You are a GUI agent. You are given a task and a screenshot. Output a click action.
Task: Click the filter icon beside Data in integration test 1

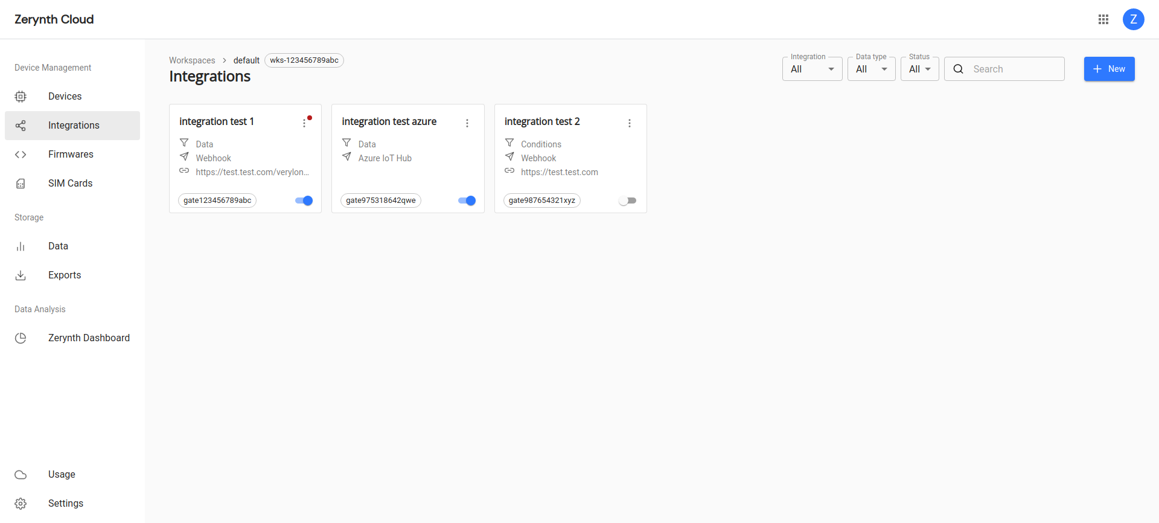tap(184, 143)
